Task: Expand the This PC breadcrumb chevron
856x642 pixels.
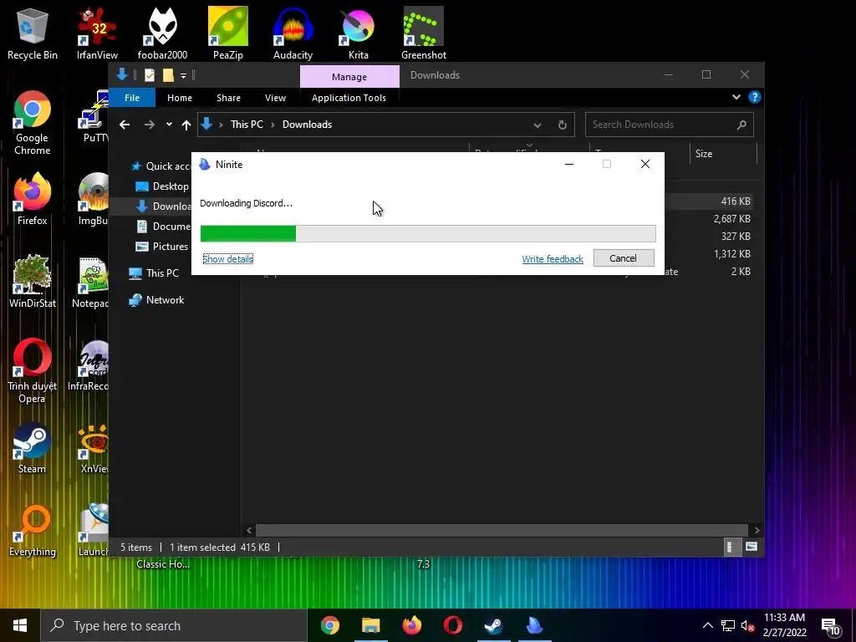Action: coord(273,125)
